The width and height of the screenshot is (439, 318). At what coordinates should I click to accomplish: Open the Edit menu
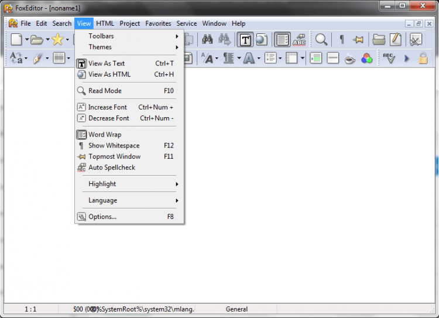tap(42, 23)
